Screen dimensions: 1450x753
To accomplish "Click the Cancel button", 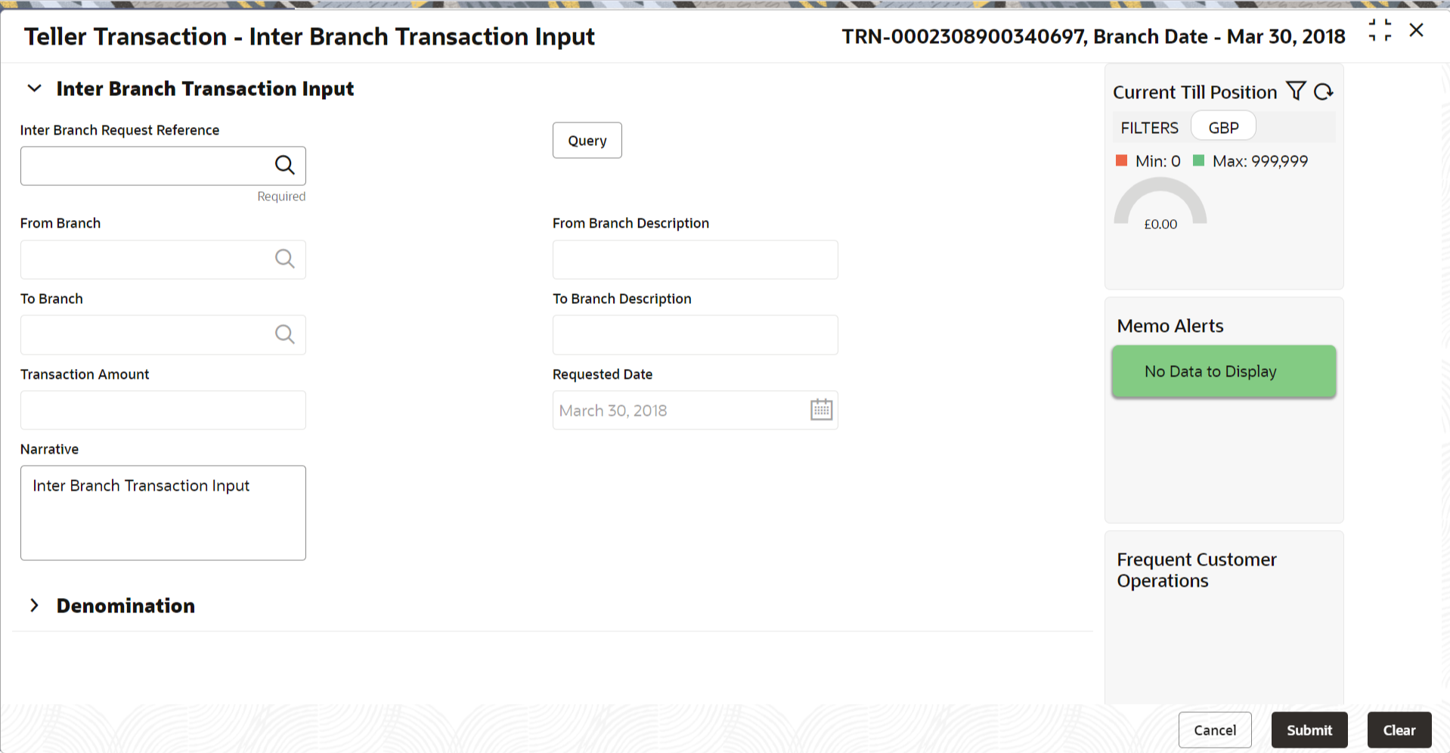I will tap(1215, 730).
